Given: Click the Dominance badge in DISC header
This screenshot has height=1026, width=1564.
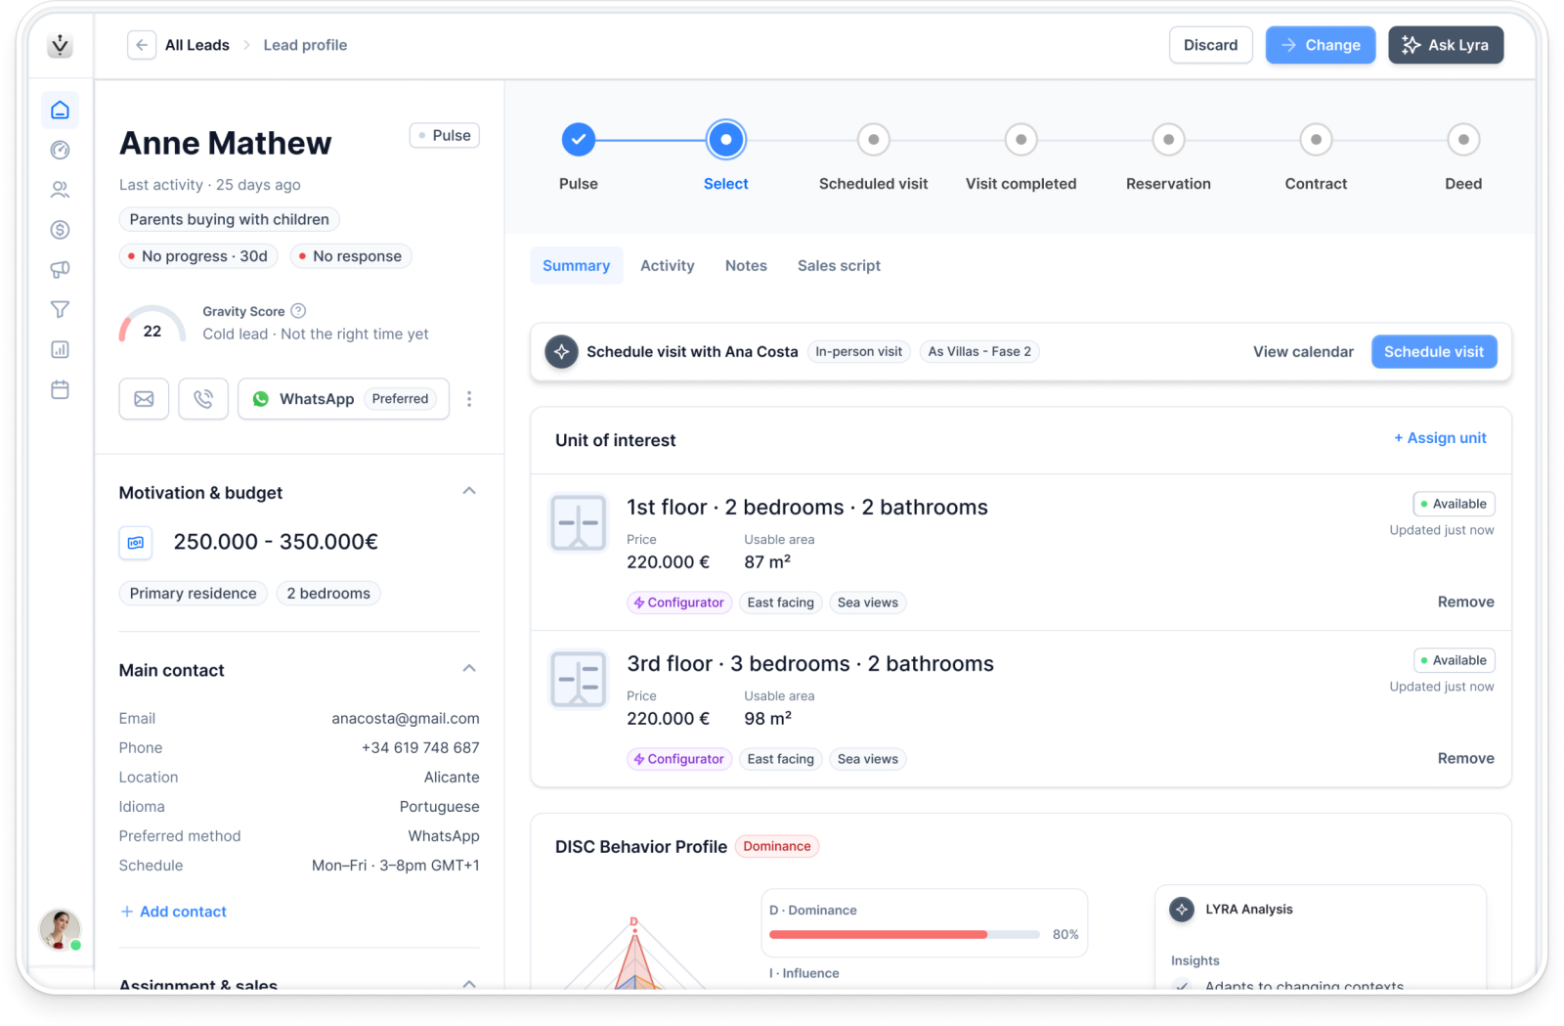Looking at the screenshot, I should click(777, 847).
